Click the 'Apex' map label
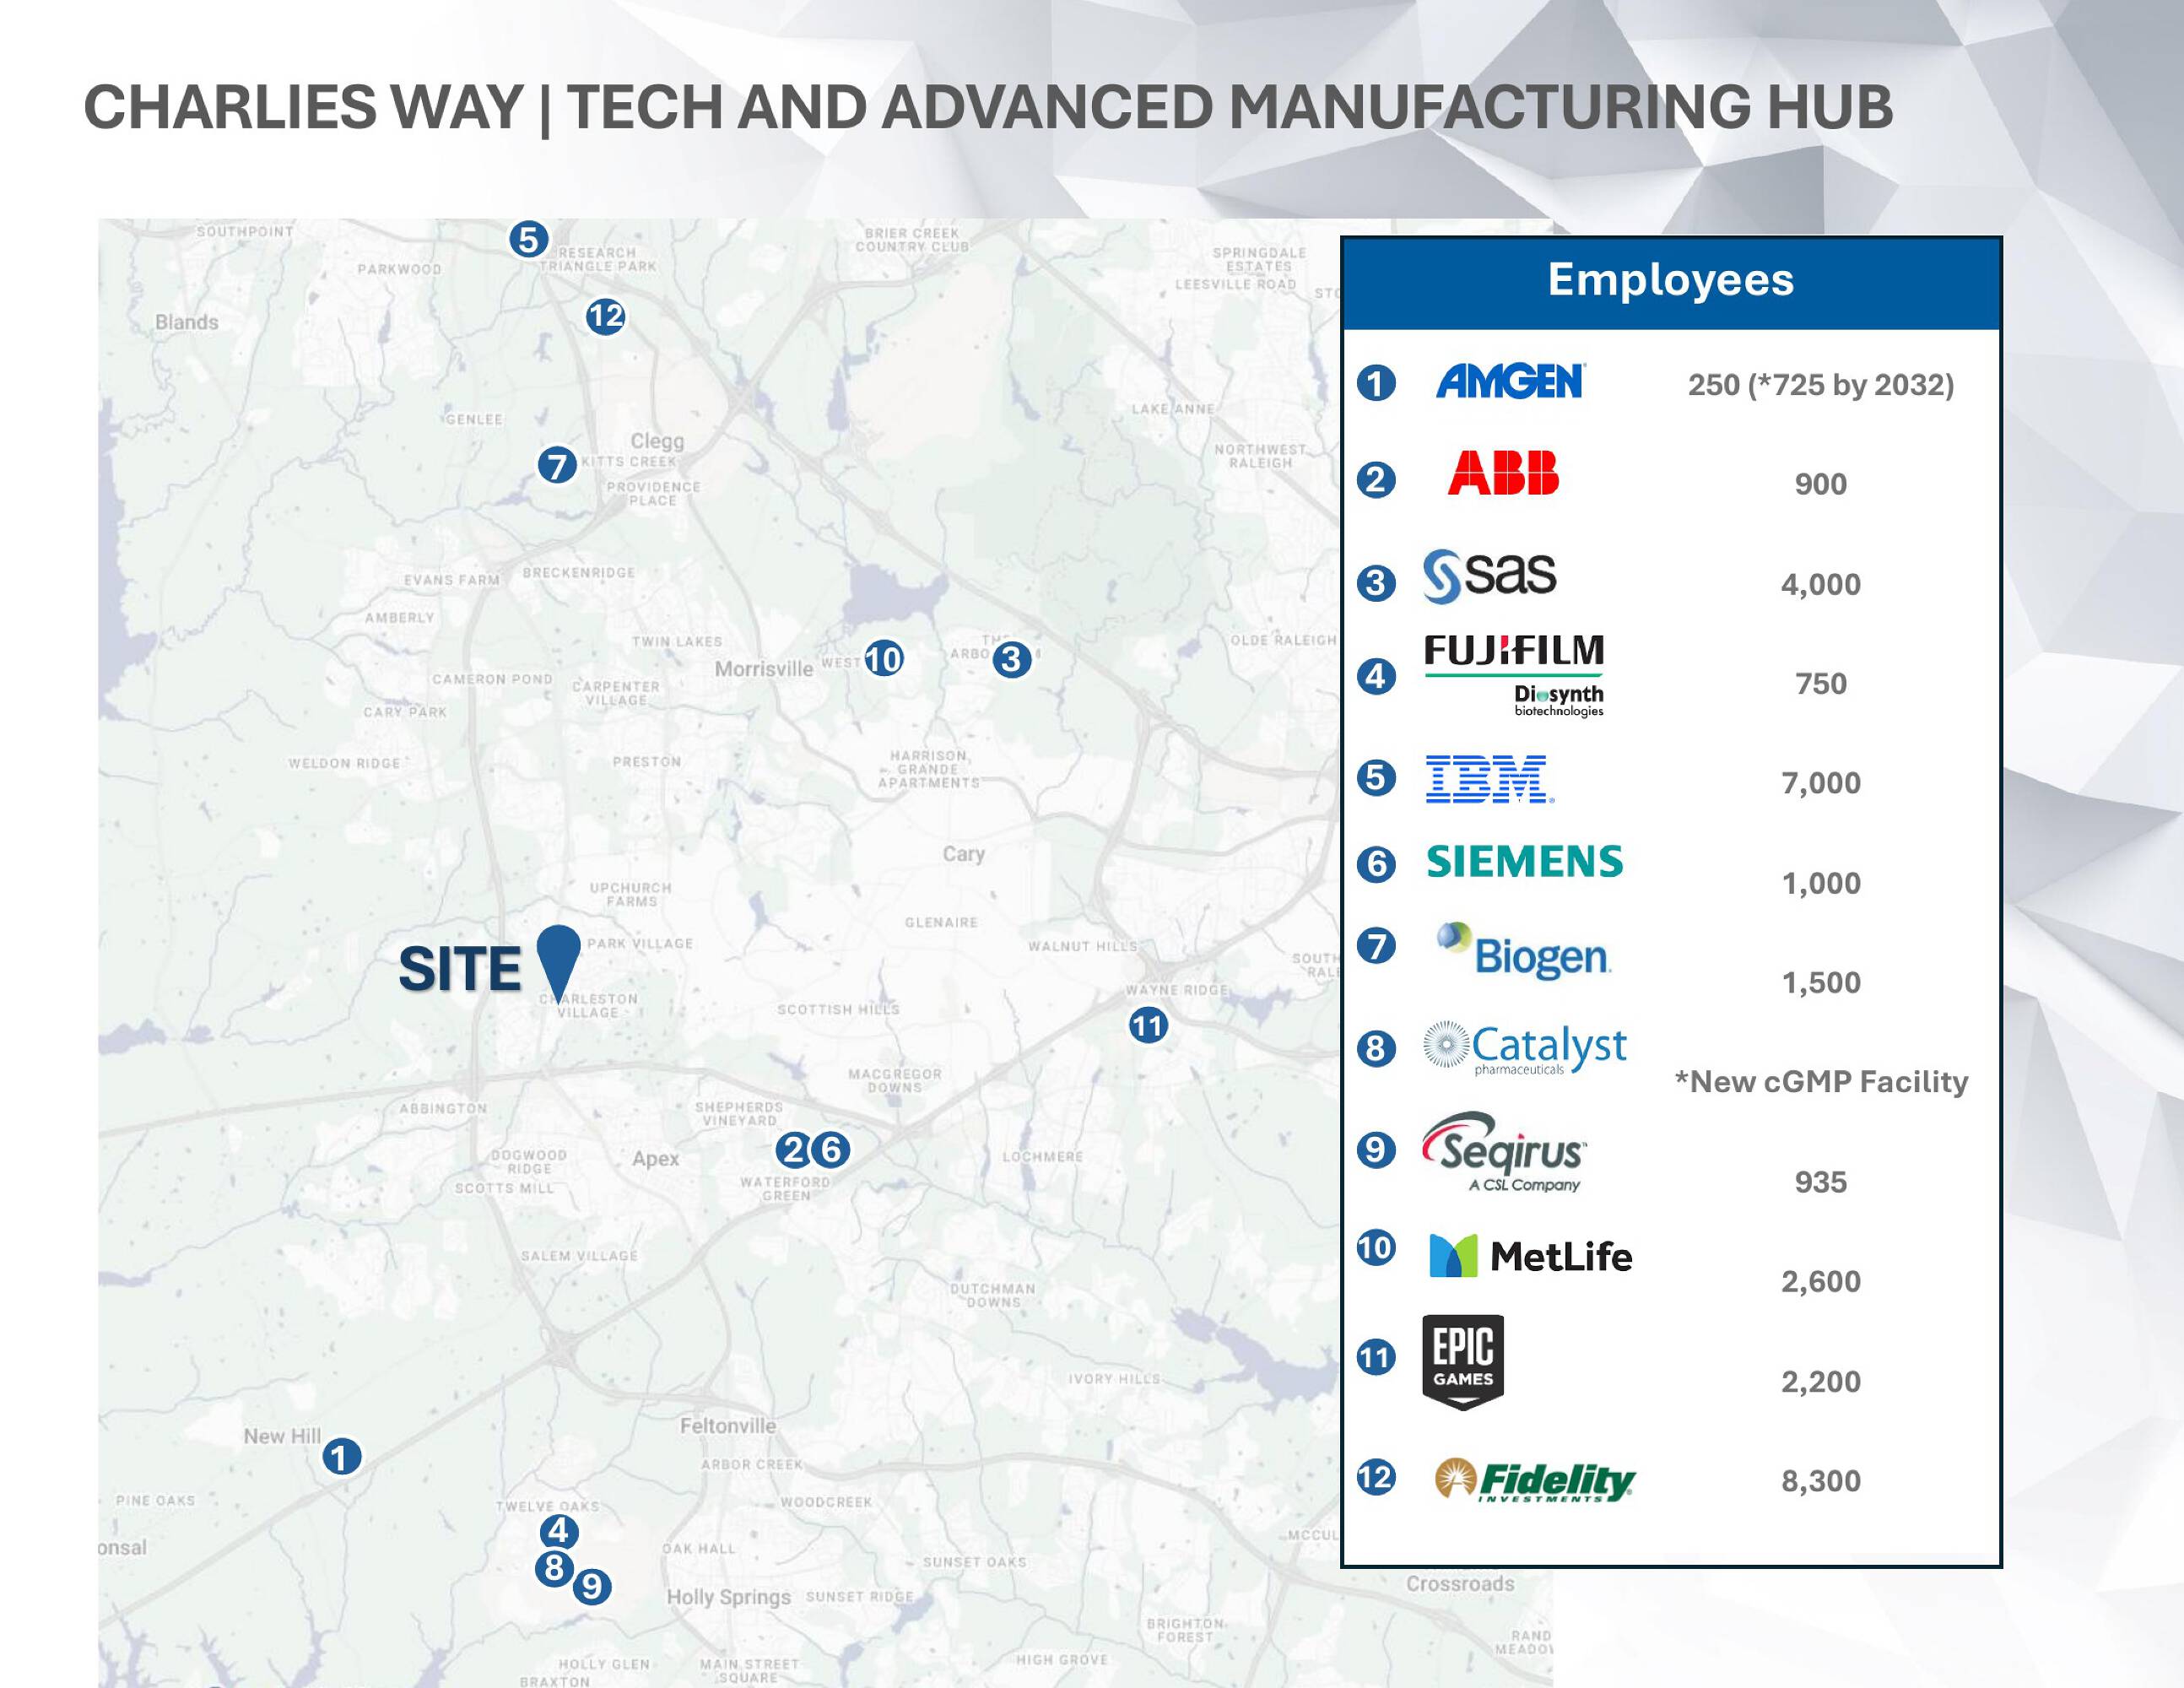 [656, 1159]
